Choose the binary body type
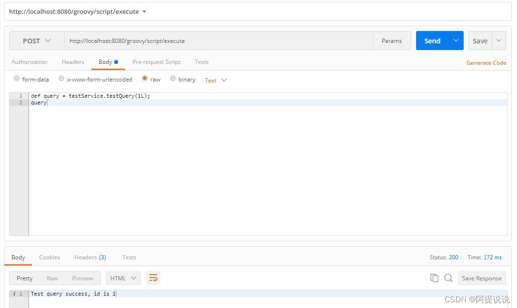 (173, 79)
